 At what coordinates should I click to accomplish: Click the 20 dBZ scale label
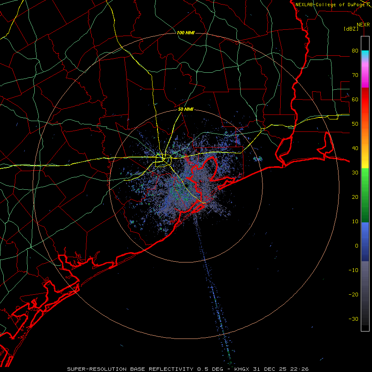pyautogui.click(x=355, y=197)
